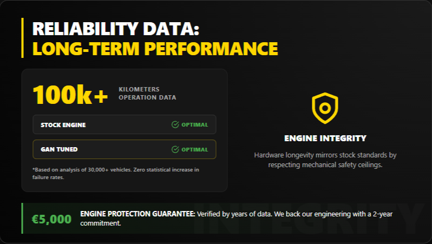Click the OPTIMAL status text for GAN Tuned
Screen dimensions: 432x244
click(194, 149)
